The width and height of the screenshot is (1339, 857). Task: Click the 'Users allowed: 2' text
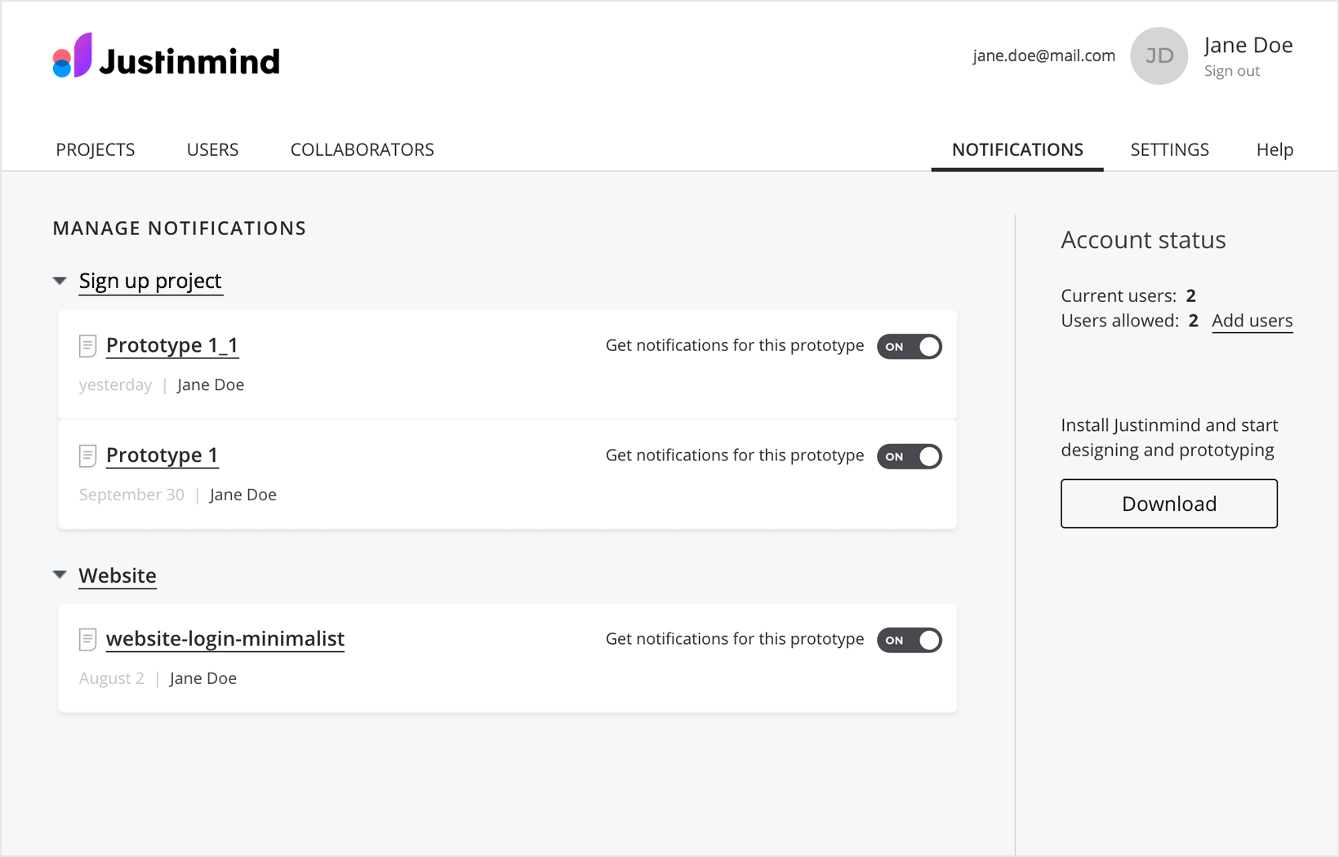1130,321
